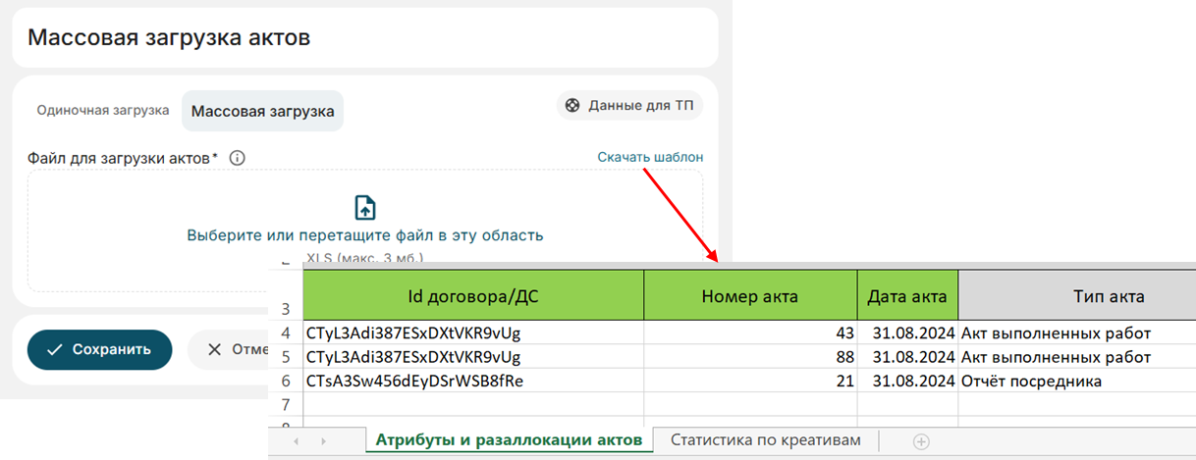Select the "Тип акта" header cell
Screen dimensions: 1196x460
pyautogui.click(x=1076, y=296)
